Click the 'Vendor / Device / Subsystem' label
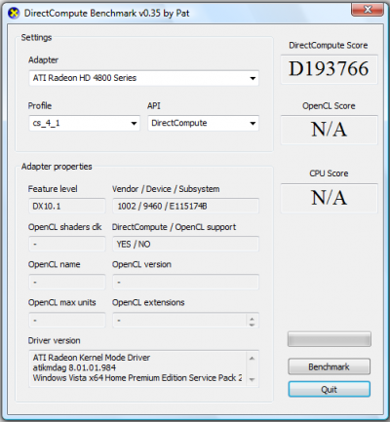The image size is (390, 422). [166, 189]
